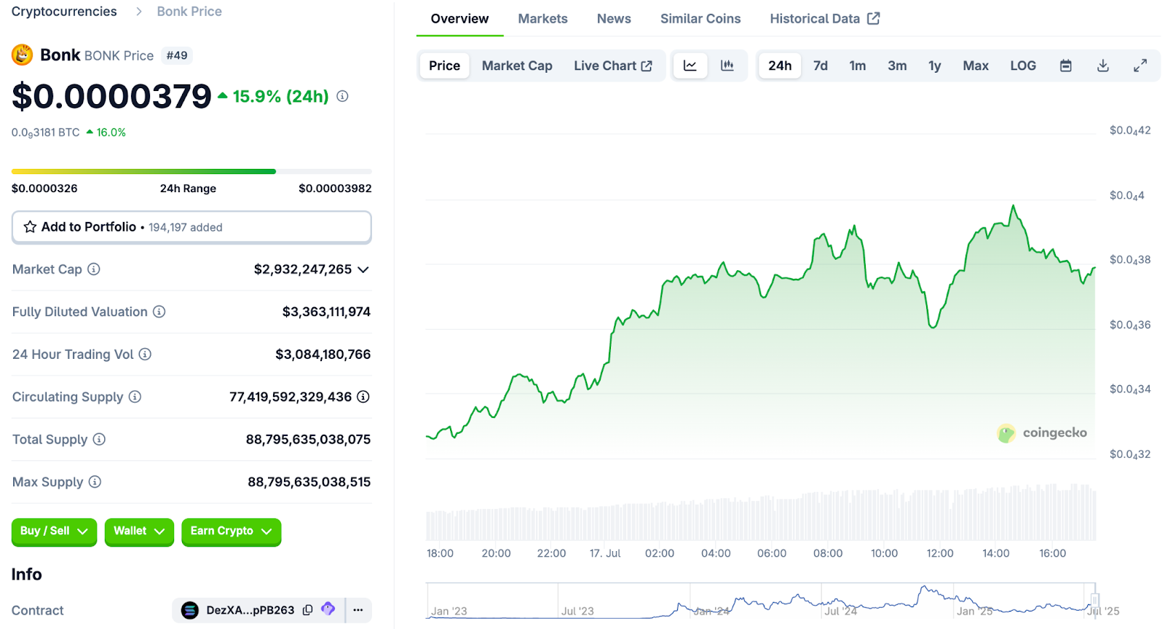Switch to the Similar Coins tab

coord(700,18)
